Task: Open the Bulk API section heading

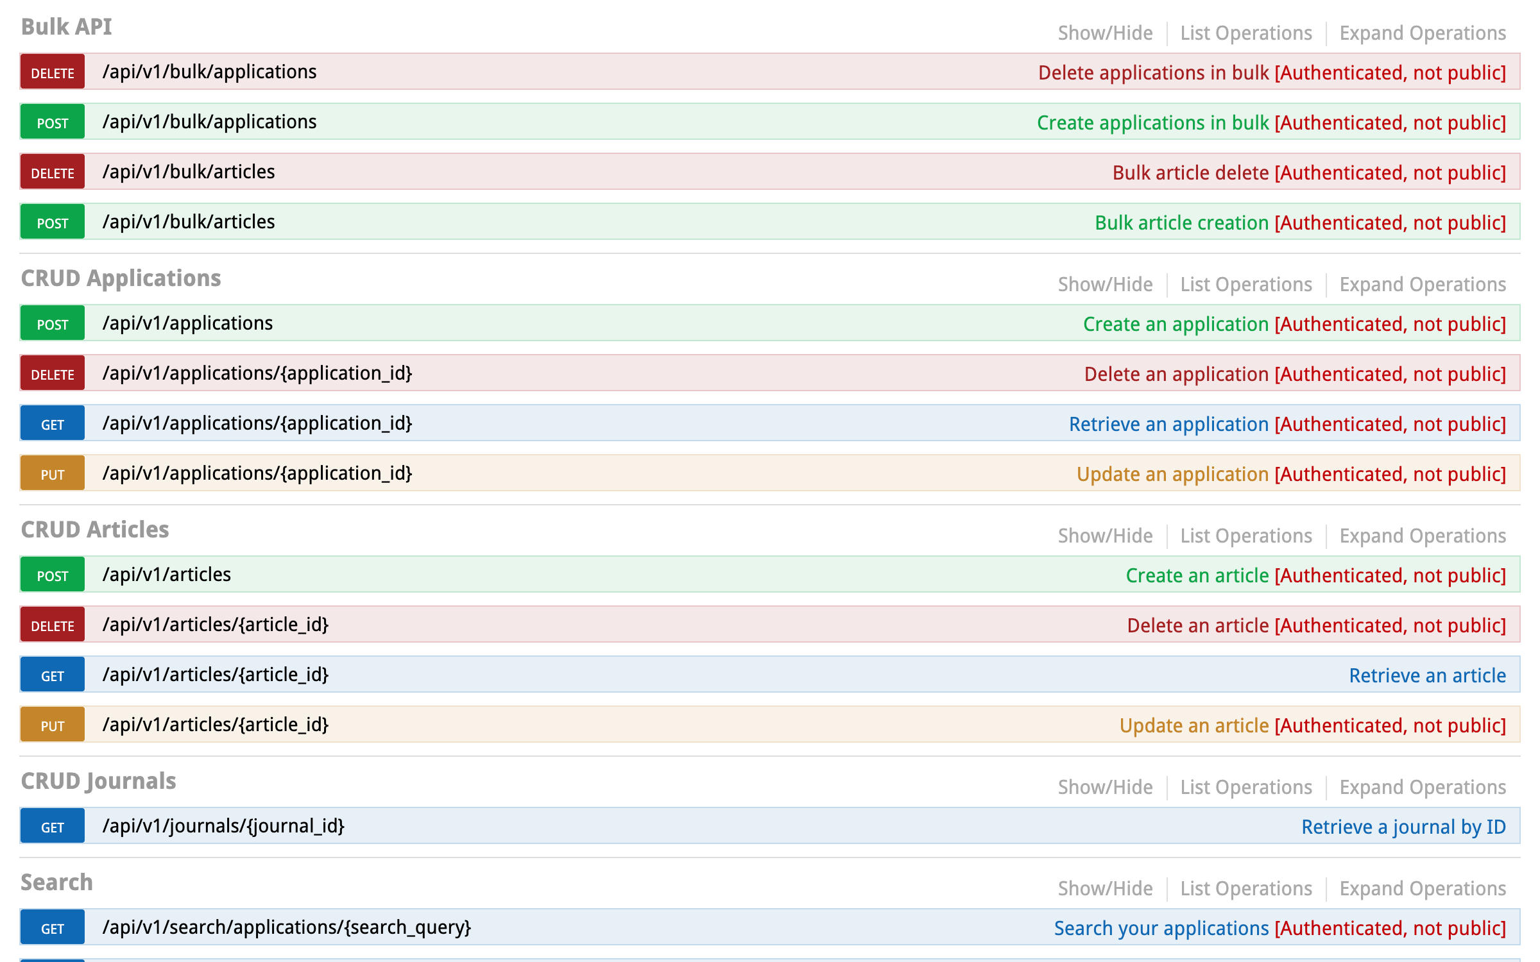Action: (66, 27)
